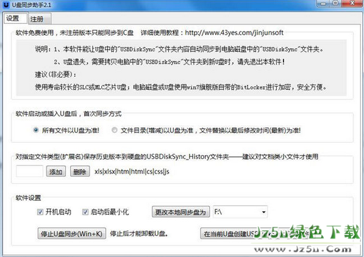
Task: Click the 添加 button
Action: point(55,172)
